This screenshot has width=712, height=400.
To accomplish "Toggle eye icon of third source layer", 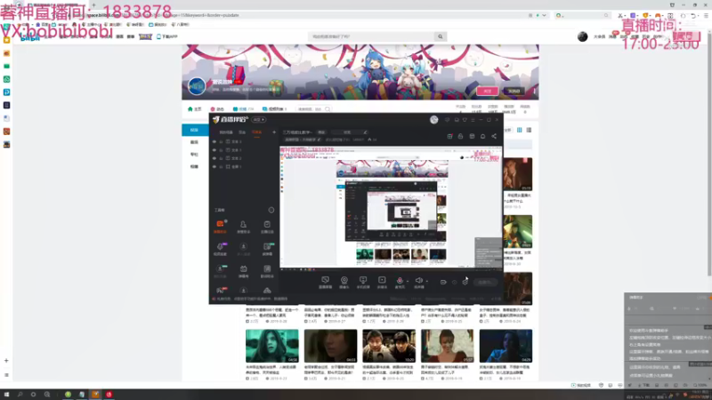I will pyautogui.click(x=214, y=158).
